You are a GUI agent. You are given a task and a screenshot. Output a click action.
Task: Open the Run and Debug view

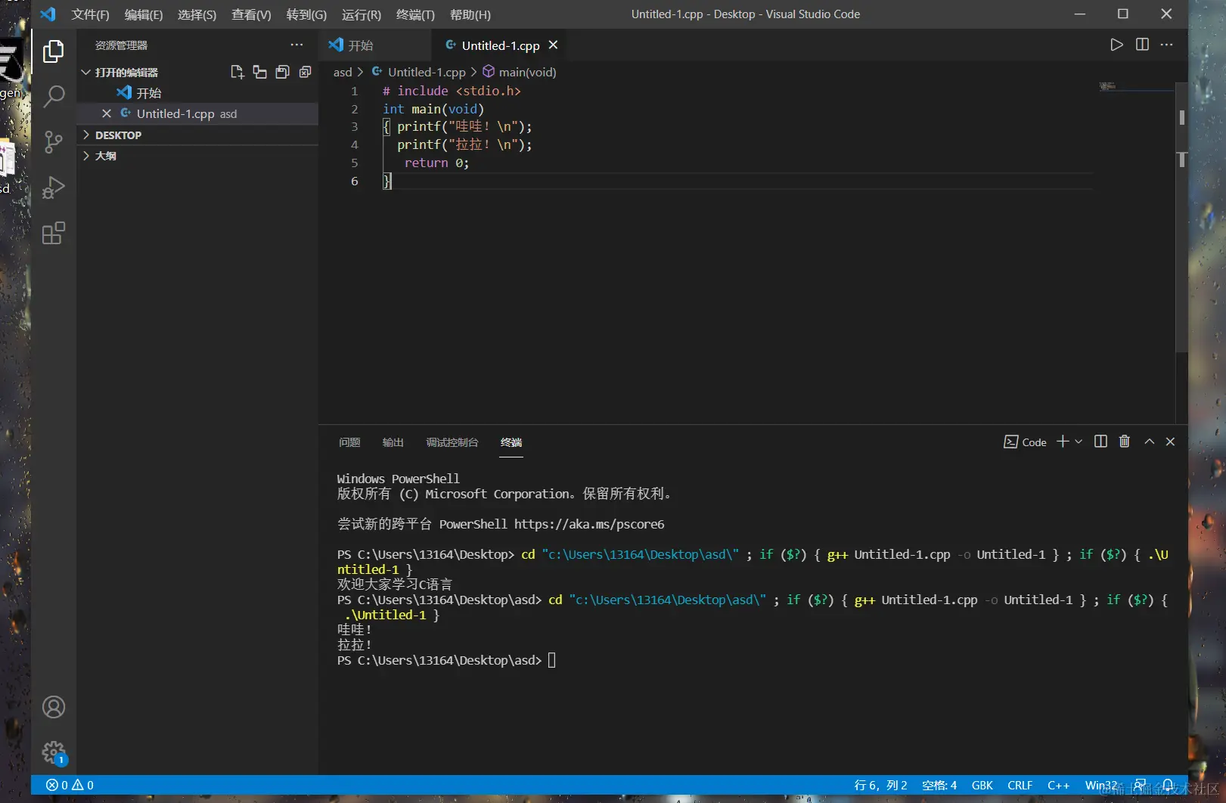click(x=54, y=188)
